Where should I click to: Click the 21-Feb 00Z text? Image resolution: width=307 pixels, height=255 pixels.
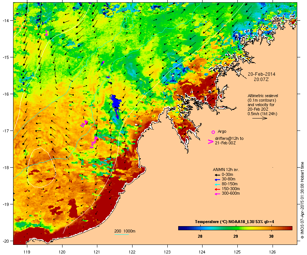[x=225, y=143]
